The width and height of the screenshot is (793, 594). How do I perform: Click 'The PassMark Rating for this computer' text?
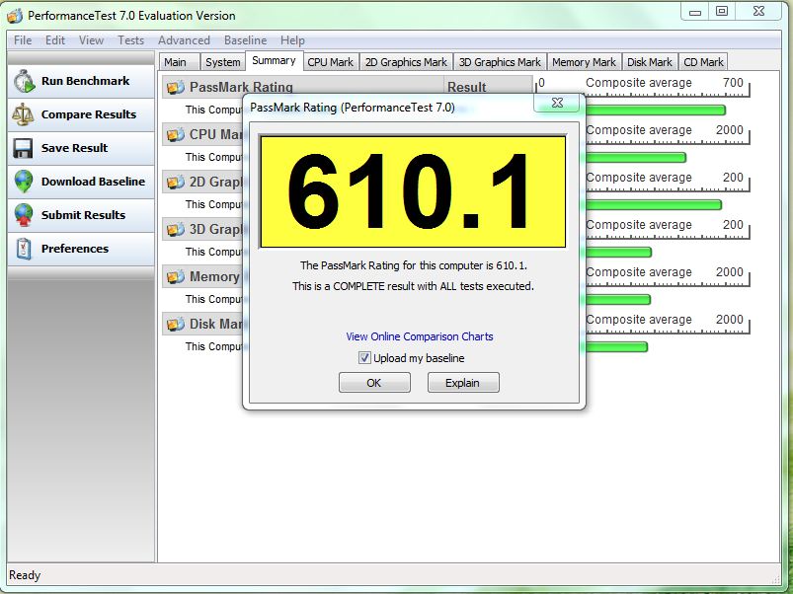[x=413, y=265]
